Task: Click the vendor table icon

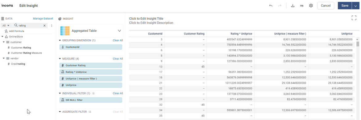Action: pyautogui.click(x=8, y=58)
